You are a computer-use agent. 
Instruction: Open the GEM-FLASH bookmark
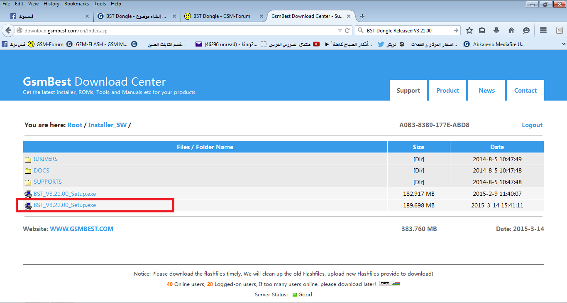98,44
